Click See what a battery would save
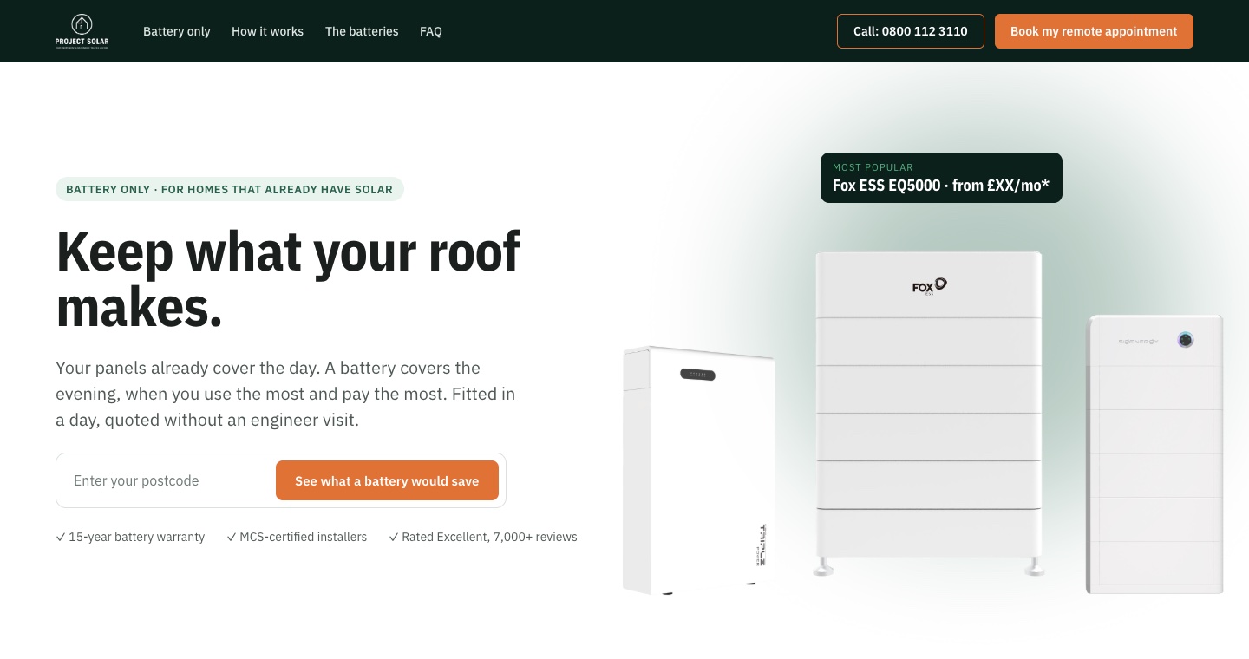1249x659 pixels. (x=387, y=480)
